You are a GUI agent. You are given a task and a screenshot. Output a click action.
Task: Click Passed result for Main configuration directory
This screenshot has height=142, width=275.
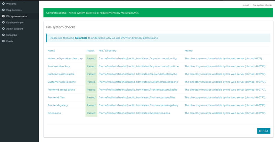91,59
